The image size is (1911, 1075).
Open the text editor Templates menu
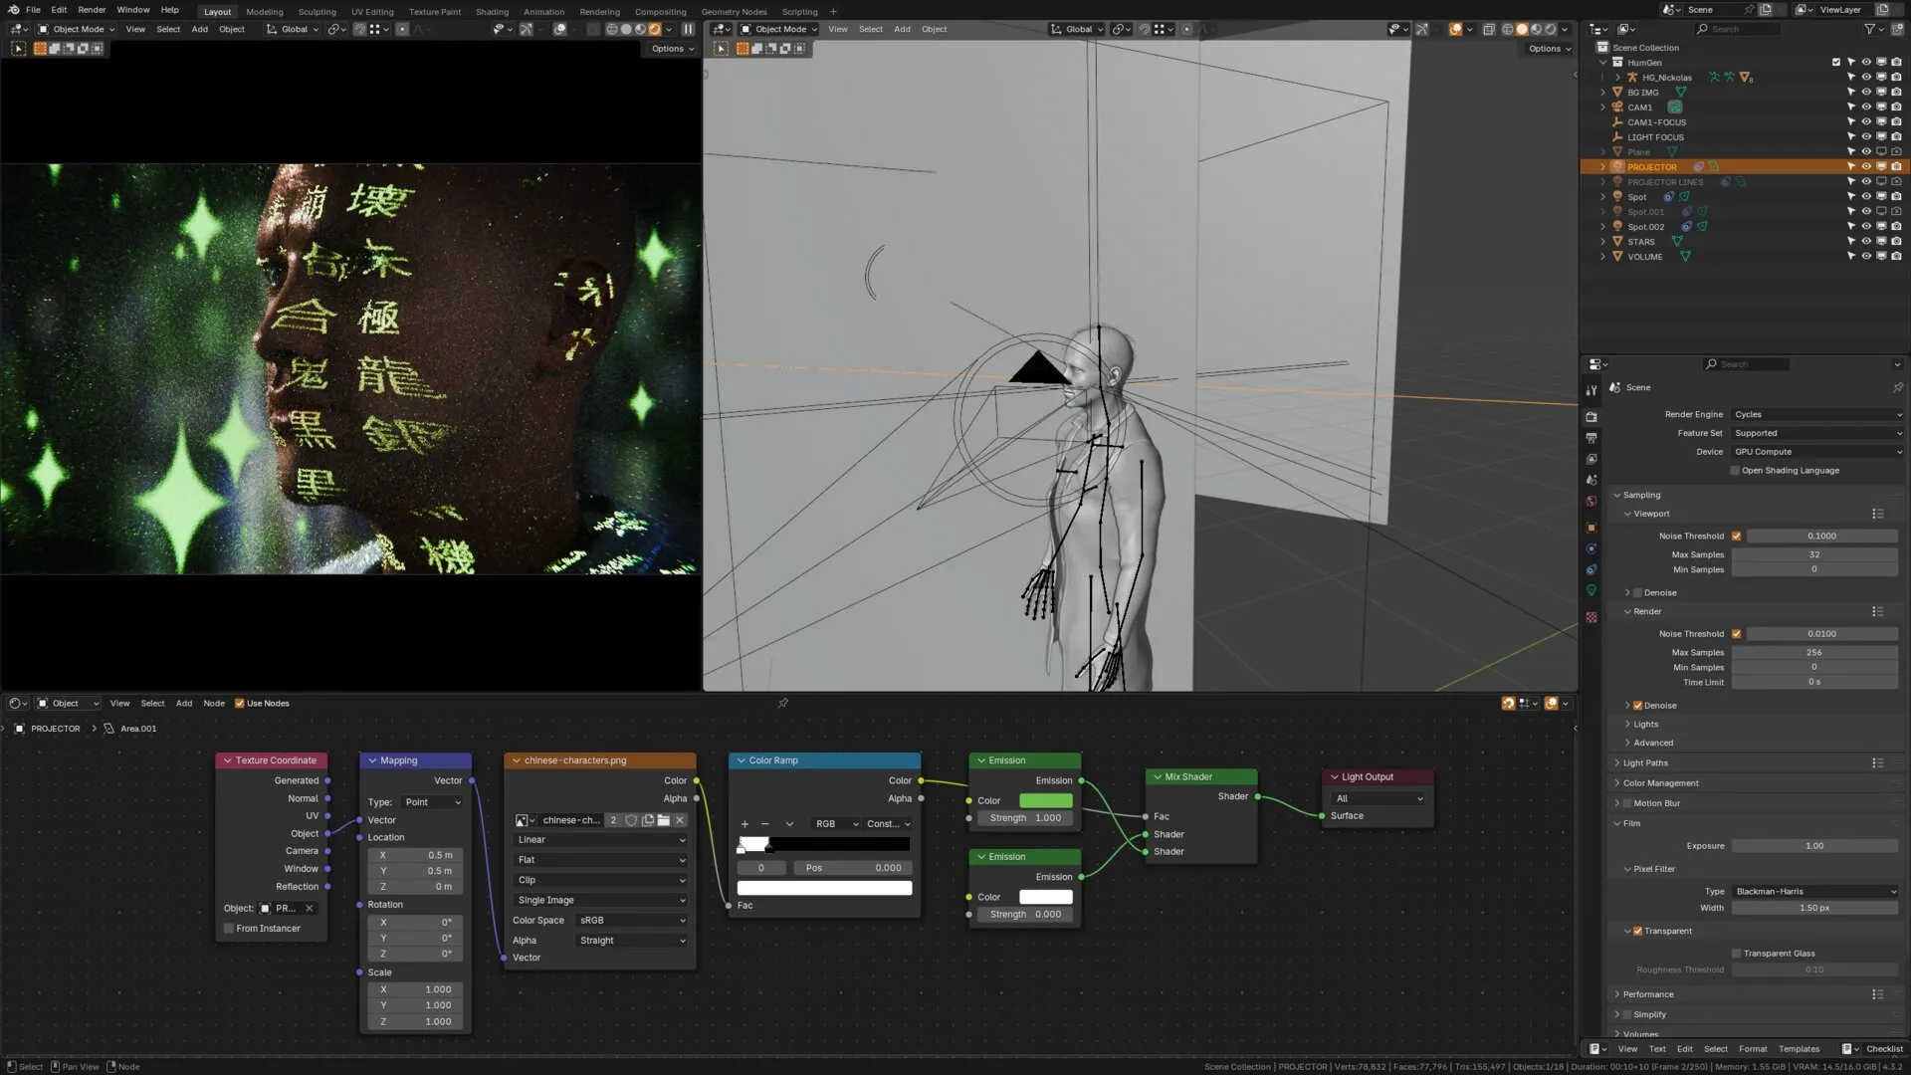(1799, 1049)
